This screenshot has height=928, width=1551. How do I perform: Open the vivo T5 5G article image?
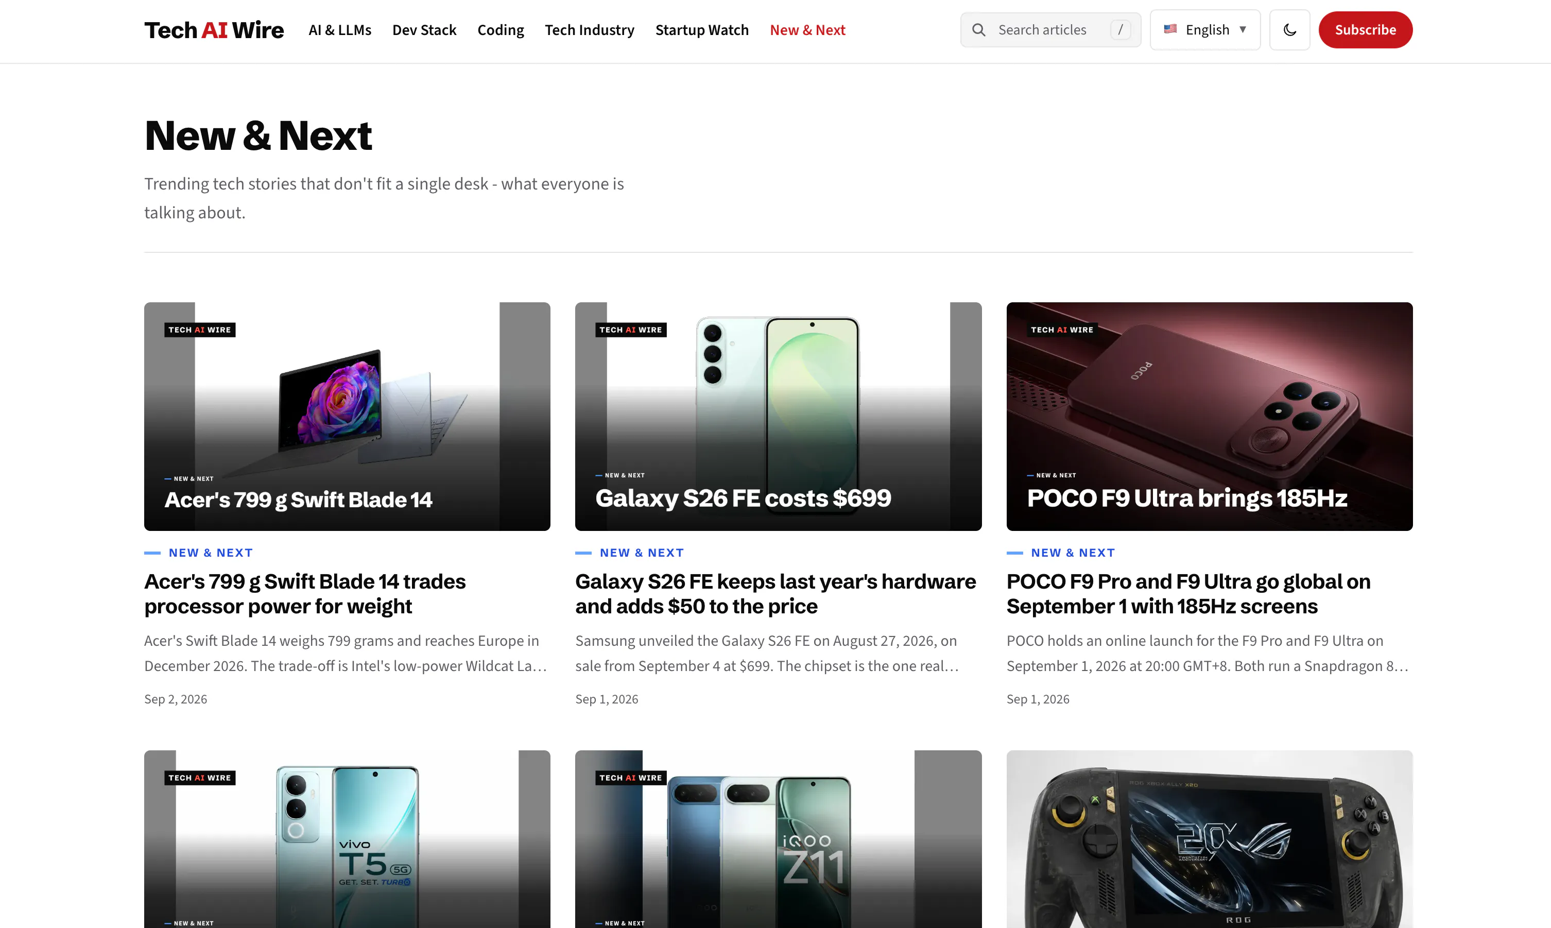347,839
